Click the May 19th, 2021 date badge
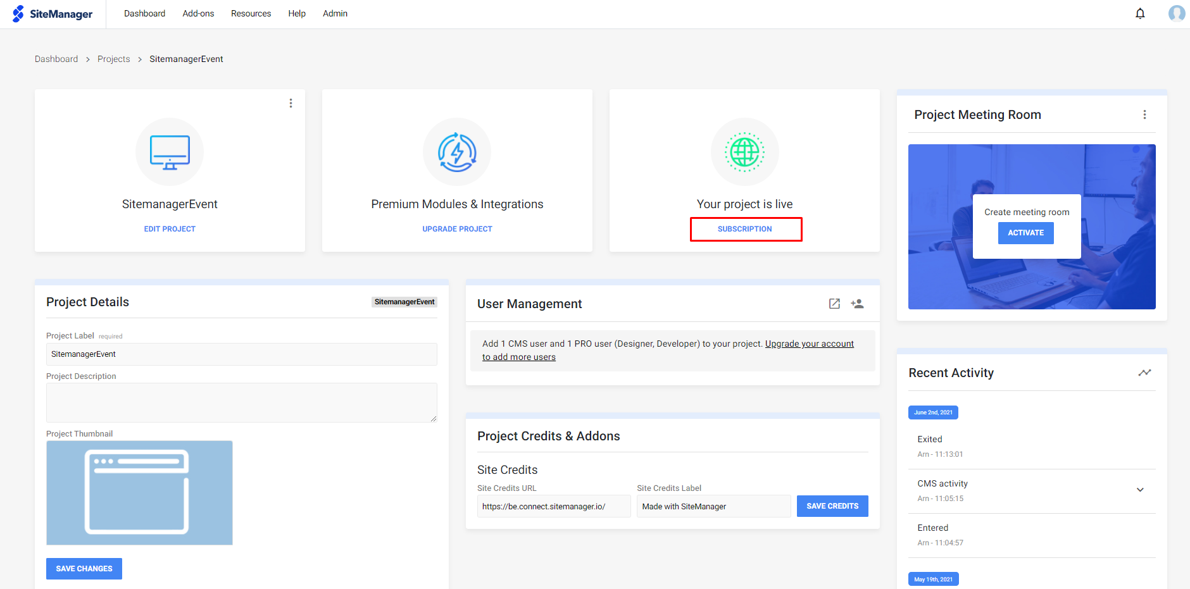The width and height of the screenshot is (1190, 589). [933, 579]
